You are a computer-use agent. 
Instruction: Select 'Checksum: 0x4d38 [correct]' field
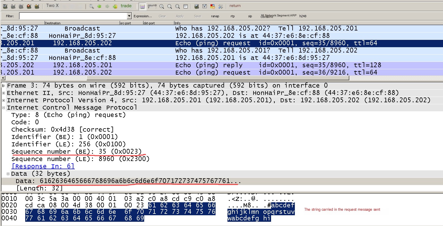(62, 130)
